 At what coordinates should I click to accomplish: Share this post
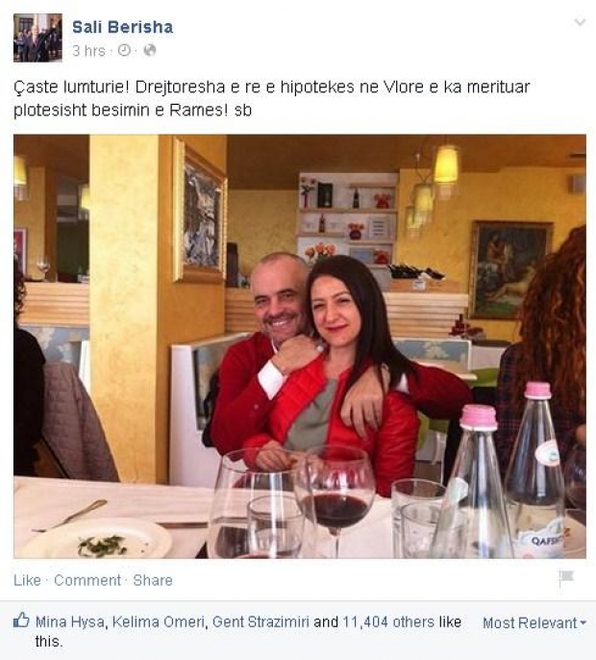153,580
